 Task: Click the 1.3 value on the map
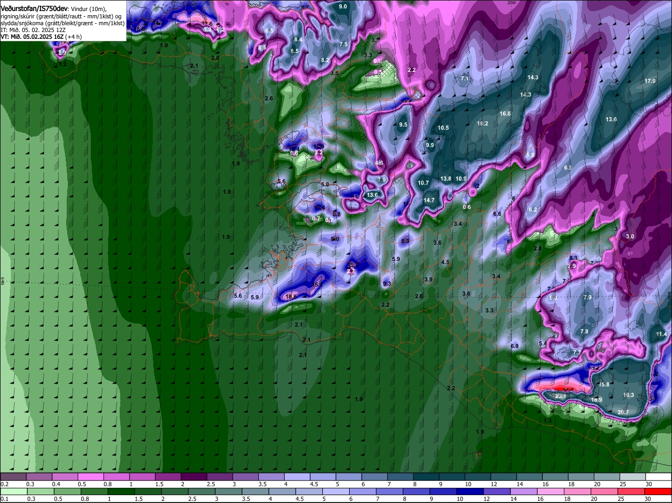point(548,421)
